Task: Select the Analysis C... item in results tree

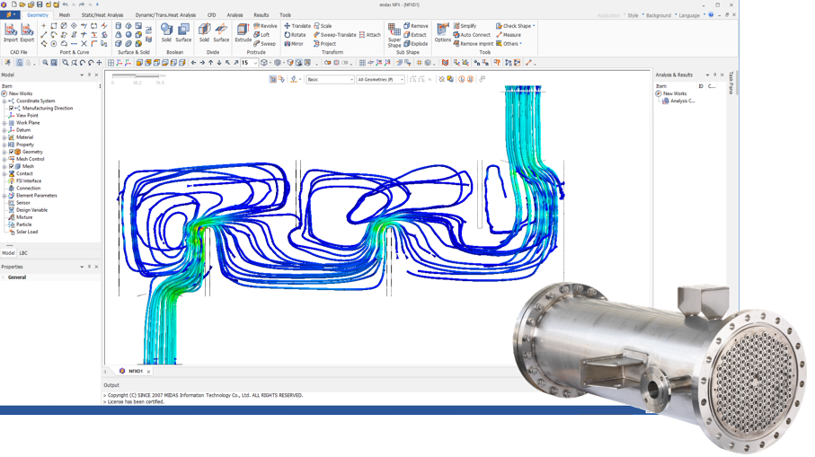Action: pos(682,101)
